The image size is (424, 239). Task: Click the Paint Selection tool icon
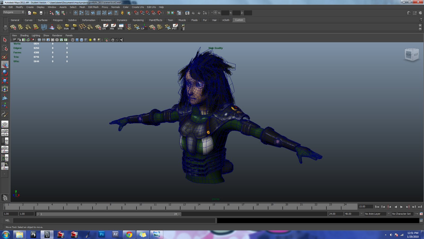pos(5,57)
